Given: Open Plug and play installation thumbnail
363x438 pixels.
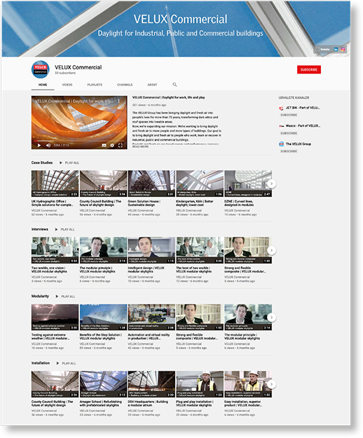Looking at the screenshot, I should pos(200,384).
